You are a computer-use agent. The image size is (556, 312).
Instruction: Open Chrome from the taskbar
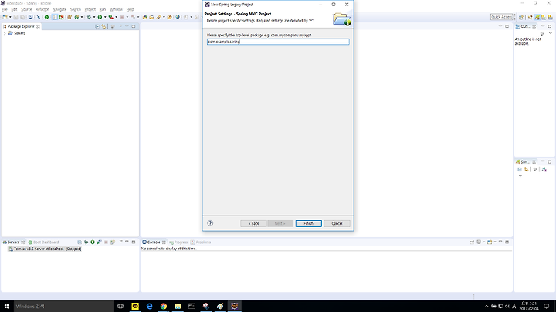pos(164,307)
